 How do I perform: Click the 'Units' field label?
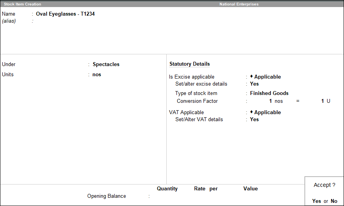tap(8, 75)
